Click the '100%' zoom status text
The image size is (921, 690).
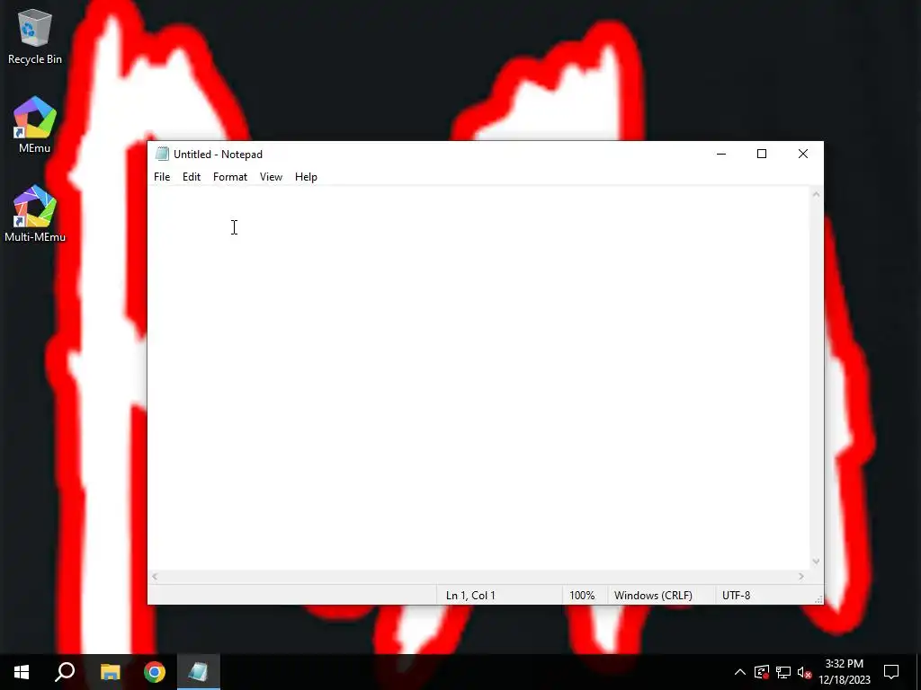582,596
